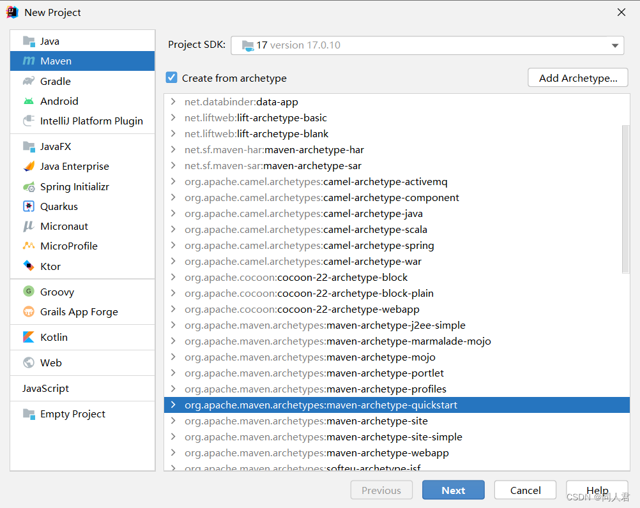Select maven-archetype-site-simple row
Viewport: 640px width, 508px height.
[x=397, y=437]
